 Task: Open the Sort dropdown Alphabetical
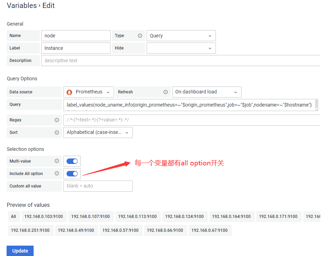[98, 132]
